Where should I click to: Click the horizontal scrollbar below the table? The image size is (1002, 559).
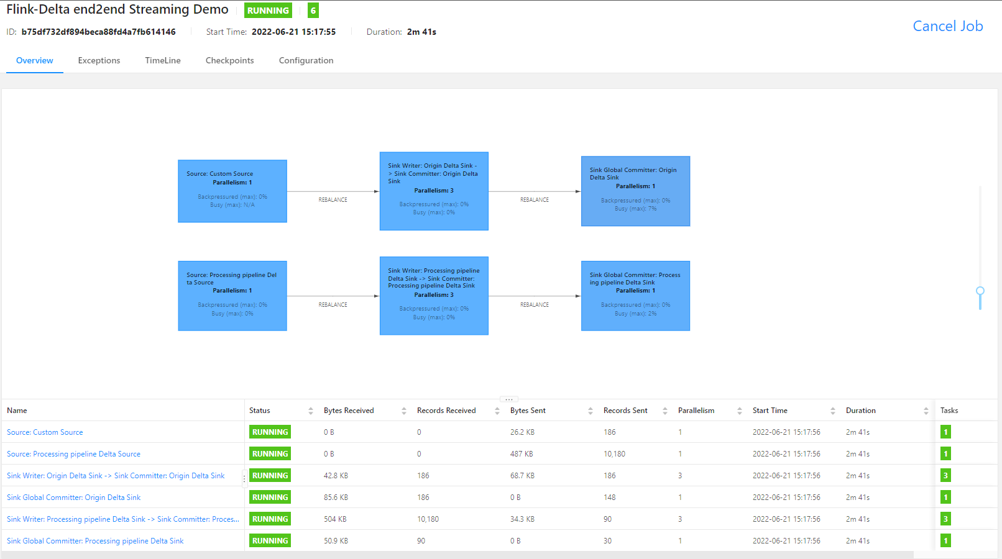(457, 555)
